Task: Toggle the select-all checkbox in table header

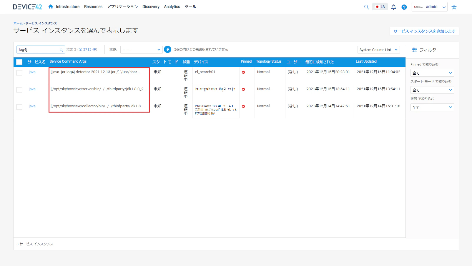Action: [x=19, y=62]
